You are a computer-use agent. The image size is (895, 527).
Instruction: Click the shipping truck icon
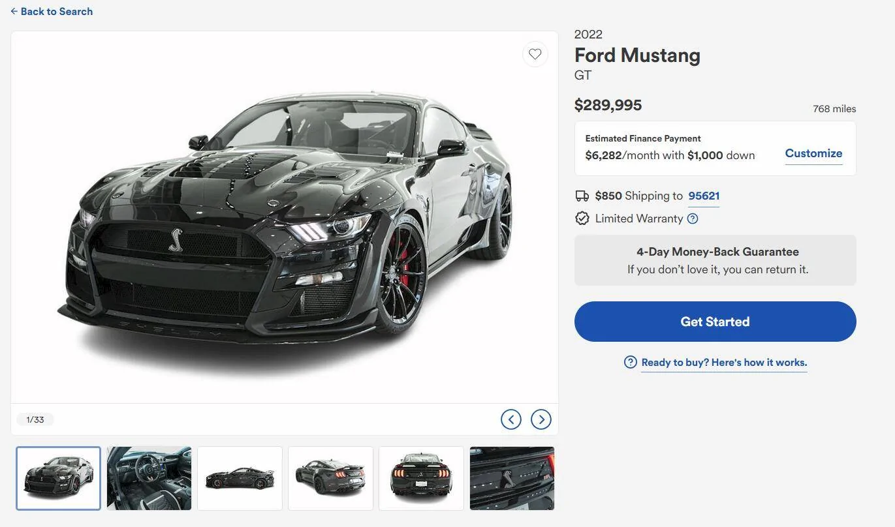(x=582, y=196)
